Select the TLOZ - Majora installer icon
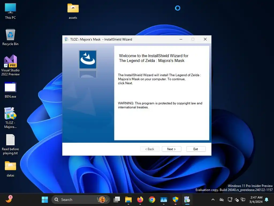 pyautogui.click(x=10, y=118)
